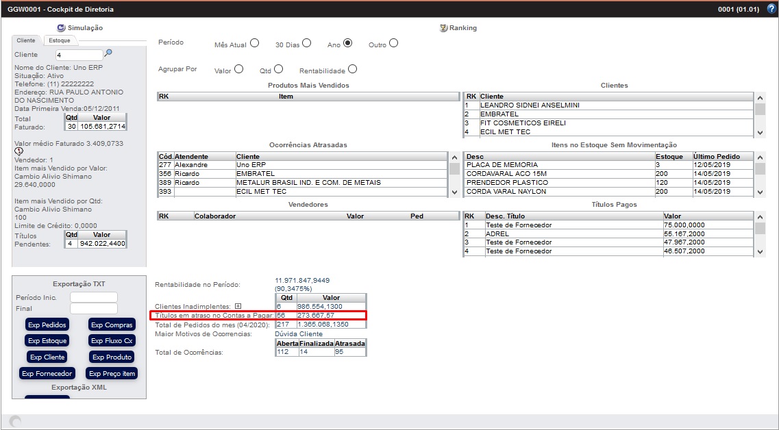
Task: Expand Clientes Inadimplentes plus box
Action: tap(238, 306)
